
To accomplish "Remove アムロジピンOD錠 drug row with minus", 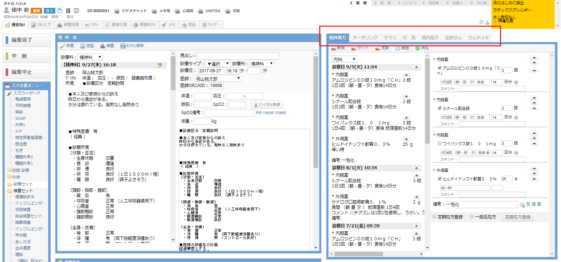I will [x=534, y=70].
